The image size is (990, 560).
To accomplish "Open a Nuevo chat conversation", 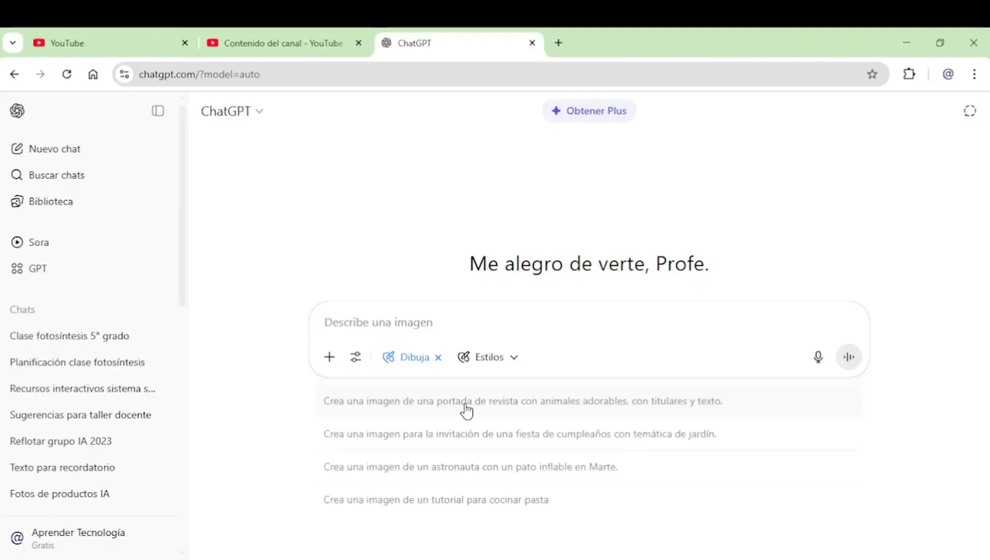I will (x=54, y=149).
